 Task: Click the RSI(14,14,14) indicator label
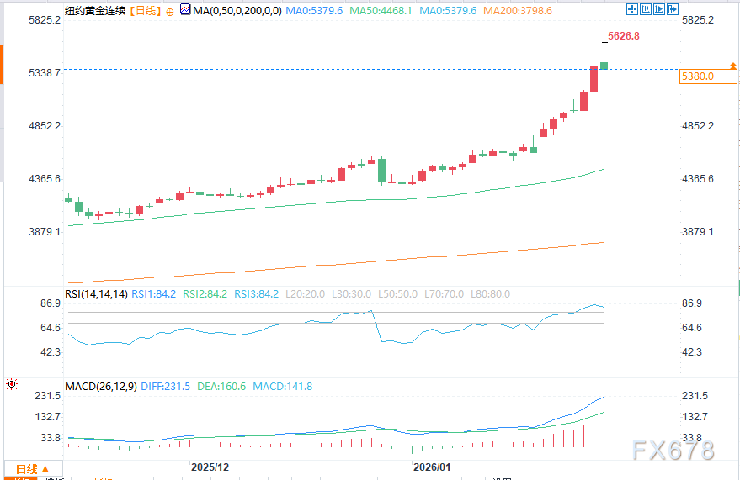coord(96,294)
